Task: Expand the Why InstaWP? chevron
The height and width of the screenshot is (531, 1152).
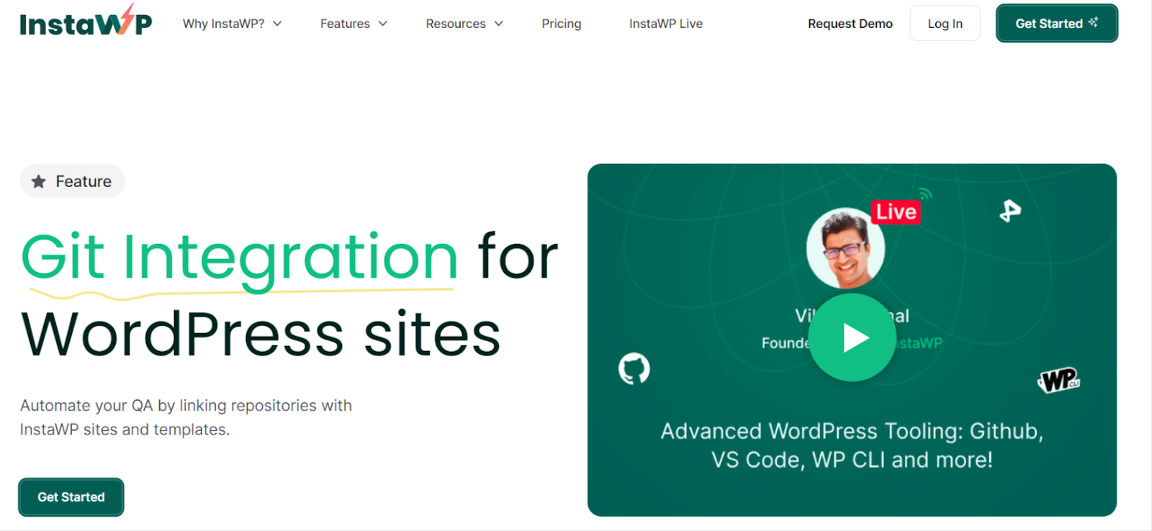Action: 277,24
